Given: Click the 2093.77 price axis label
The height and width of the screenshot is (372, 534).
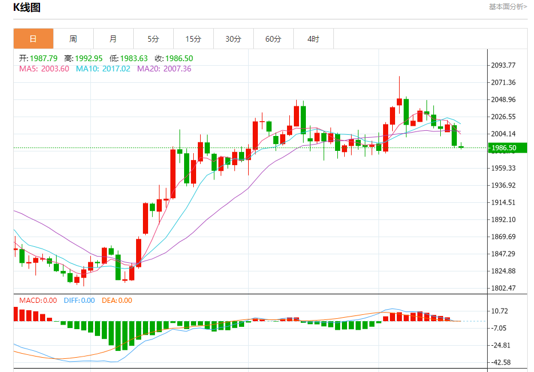Looking at the screenshot, I should tap(503, 65).
